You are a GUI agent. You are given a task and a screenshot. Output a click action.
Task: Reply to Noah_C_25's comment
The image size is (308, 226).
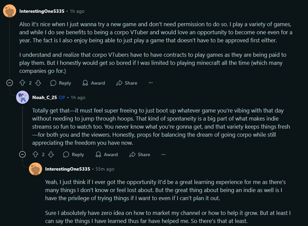[x=73, y=154]
